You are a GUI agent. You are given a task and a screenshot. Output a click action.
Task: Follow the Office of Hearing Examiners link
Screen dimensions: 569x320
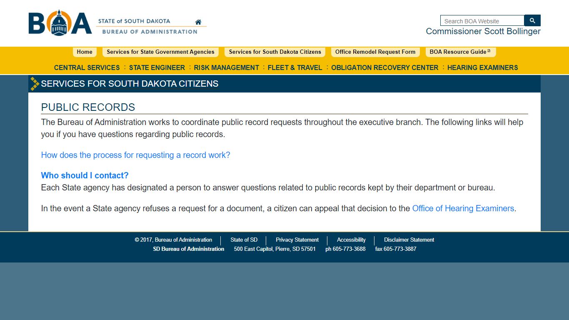[463, 208]
